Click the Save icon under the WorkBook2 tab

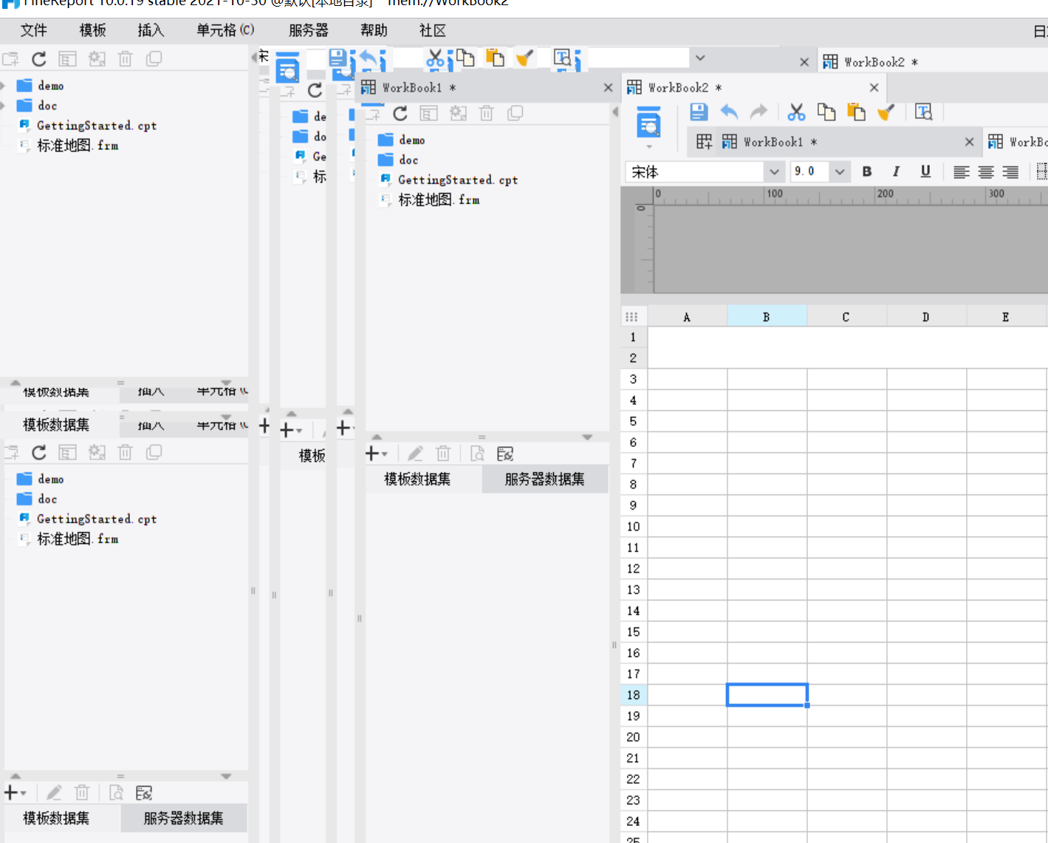[699, 112]
